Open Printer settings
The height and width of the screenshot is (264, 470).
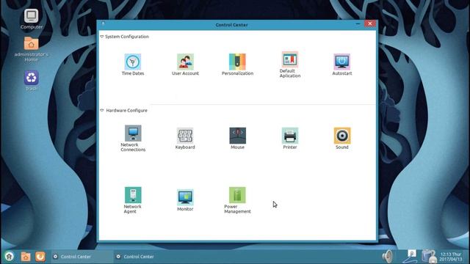pyautogui.click(x=290, y=139)
